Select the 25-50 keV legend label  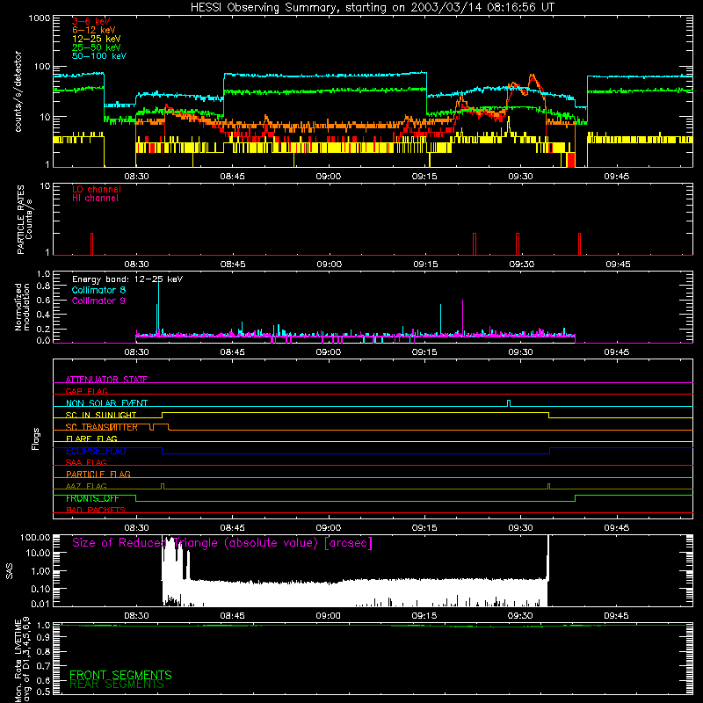pos(97,47)
